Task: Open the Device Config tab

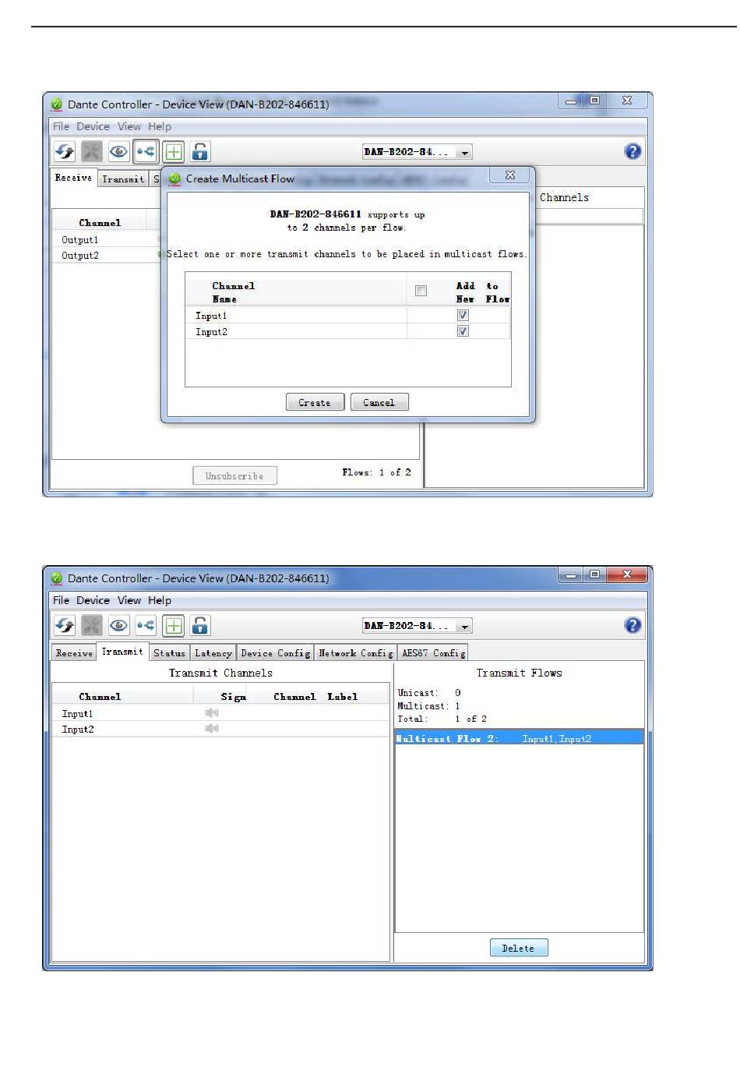Action: (x=276, y=653)
